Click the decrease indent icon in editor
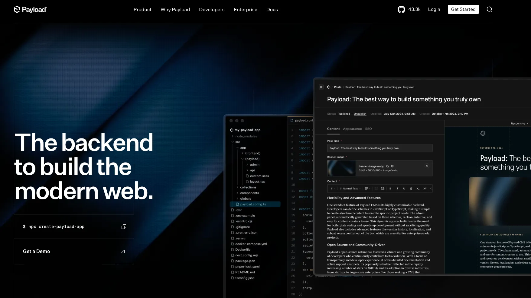 pos(376,189)
